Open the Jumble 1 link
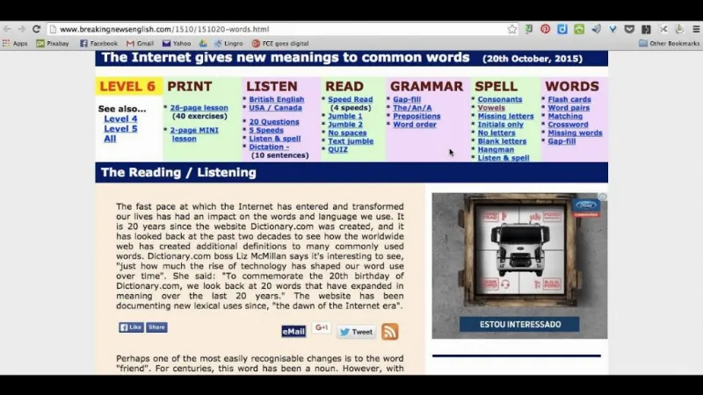Image resolution: width=703 pixels, height=395 pixels. click(x=345, y=116)
